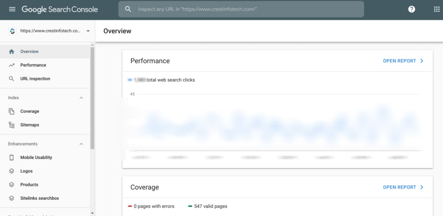443x216 pixels.
Task: Click the Inspect any URL search field
Action: 241,9
